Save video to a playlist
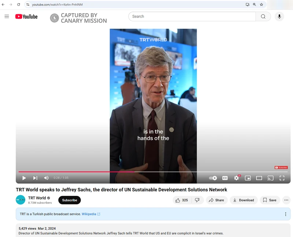 point(270,200)
